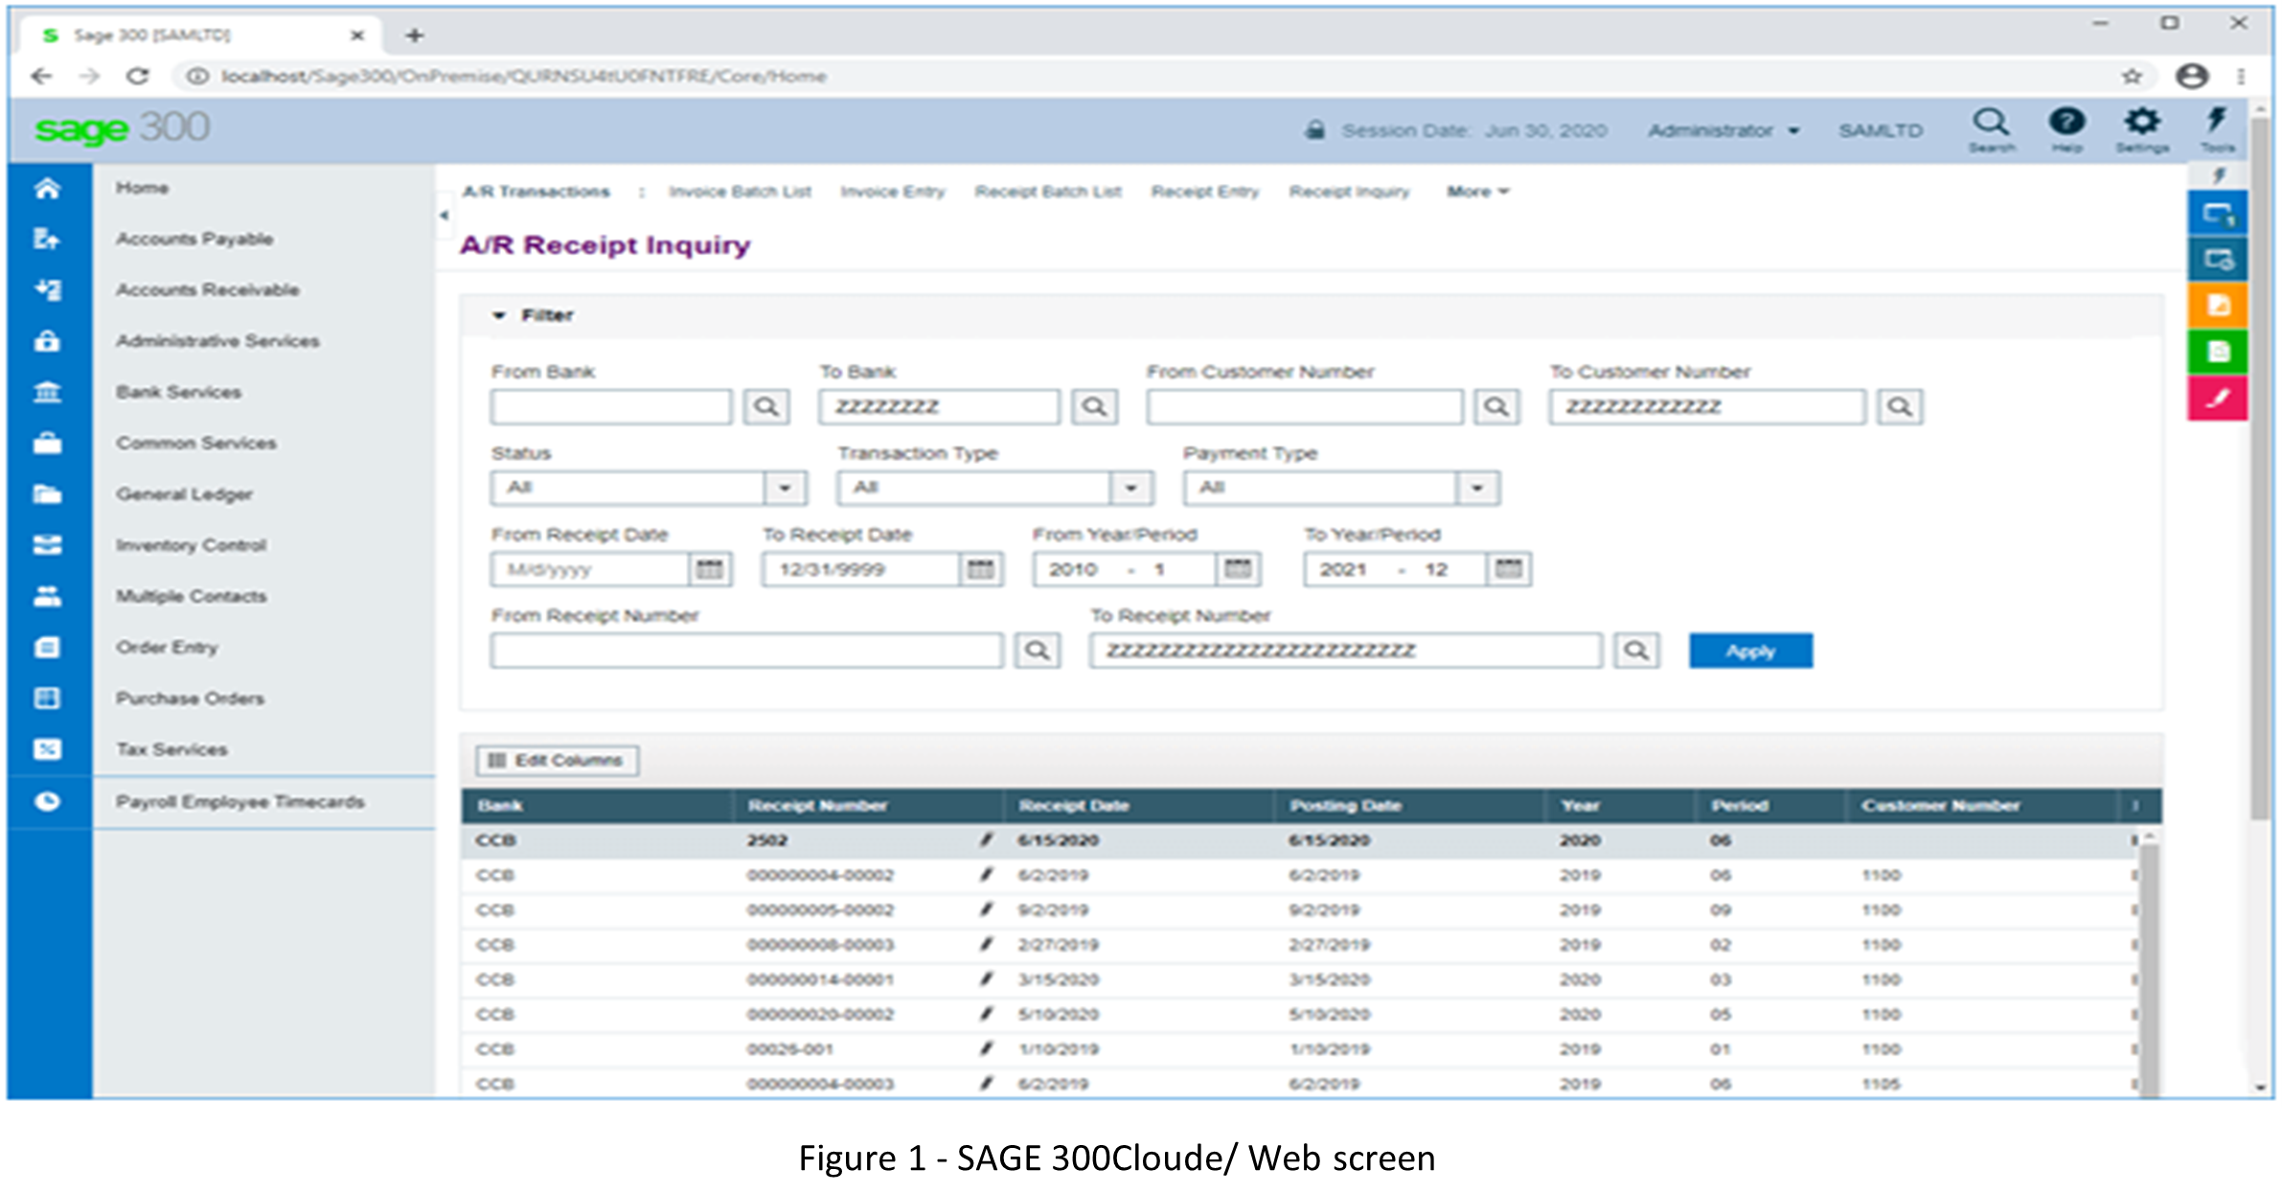The height and width of the screenshot is (1193, 2282).
Task: Click the Tax Services percent icon
Action: point(47,748)
